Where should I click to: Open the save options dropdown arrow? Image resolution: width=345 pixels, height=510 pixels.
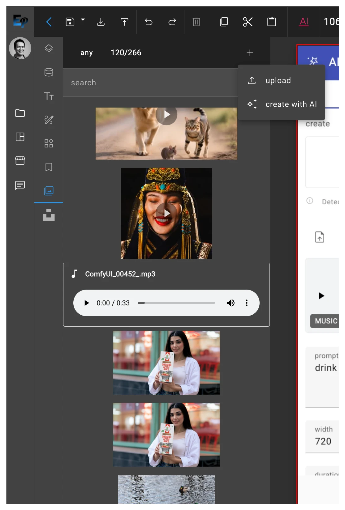(x=83, y=20)
